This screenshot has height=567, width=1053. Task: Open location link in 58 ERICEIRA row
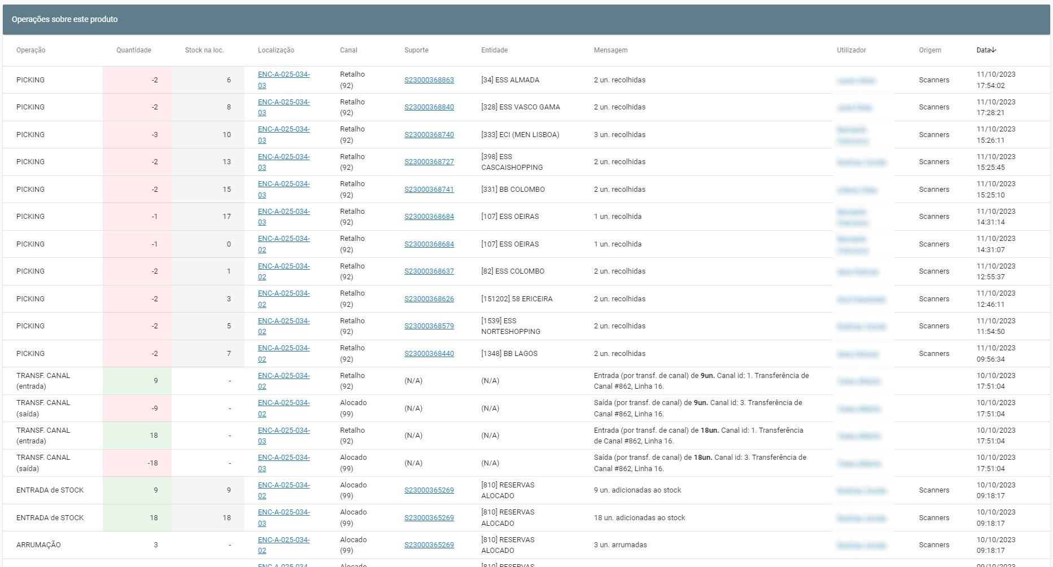284,299
